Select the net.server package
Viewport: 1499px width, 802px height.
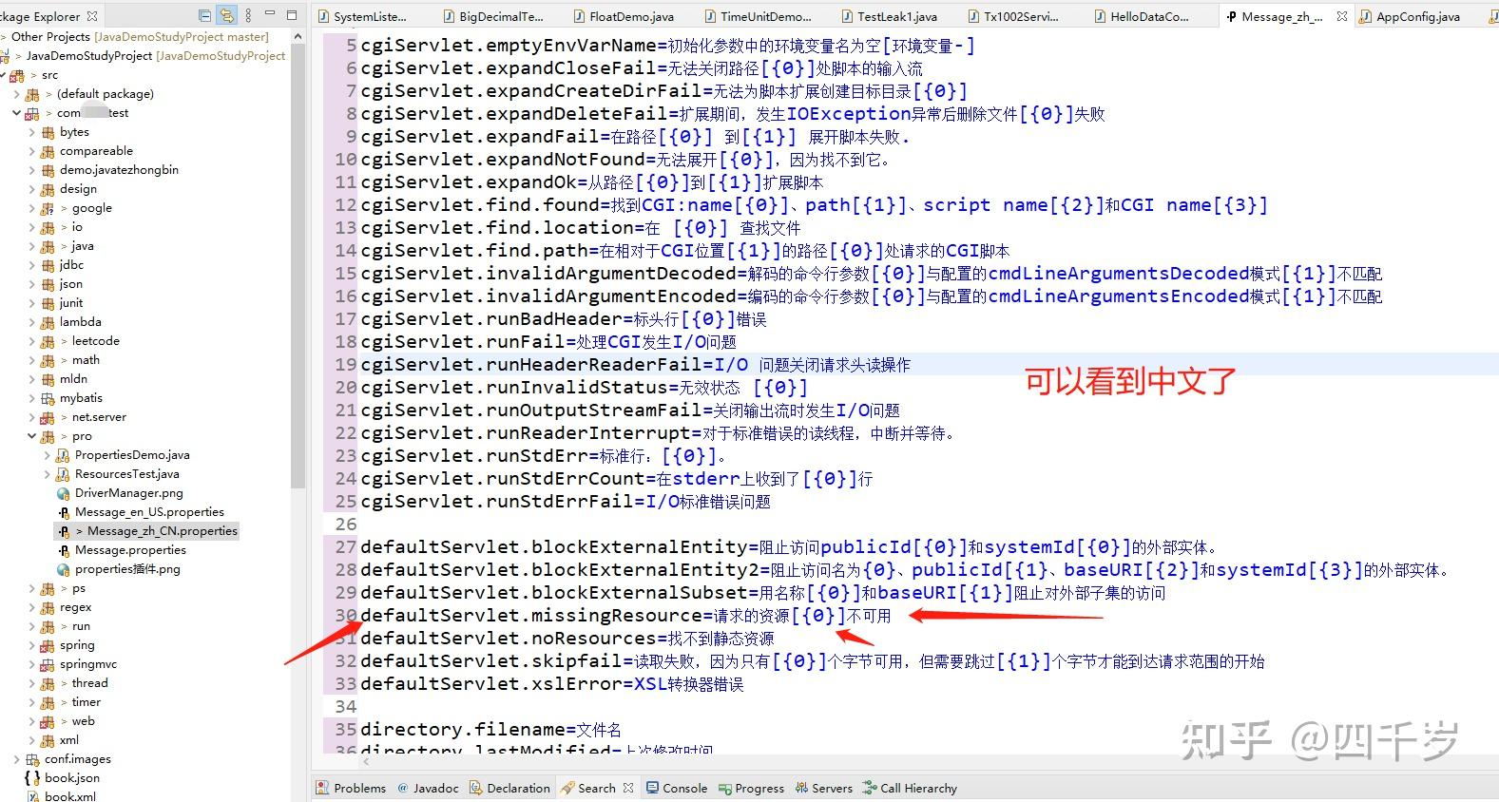(x=99, y=417)
